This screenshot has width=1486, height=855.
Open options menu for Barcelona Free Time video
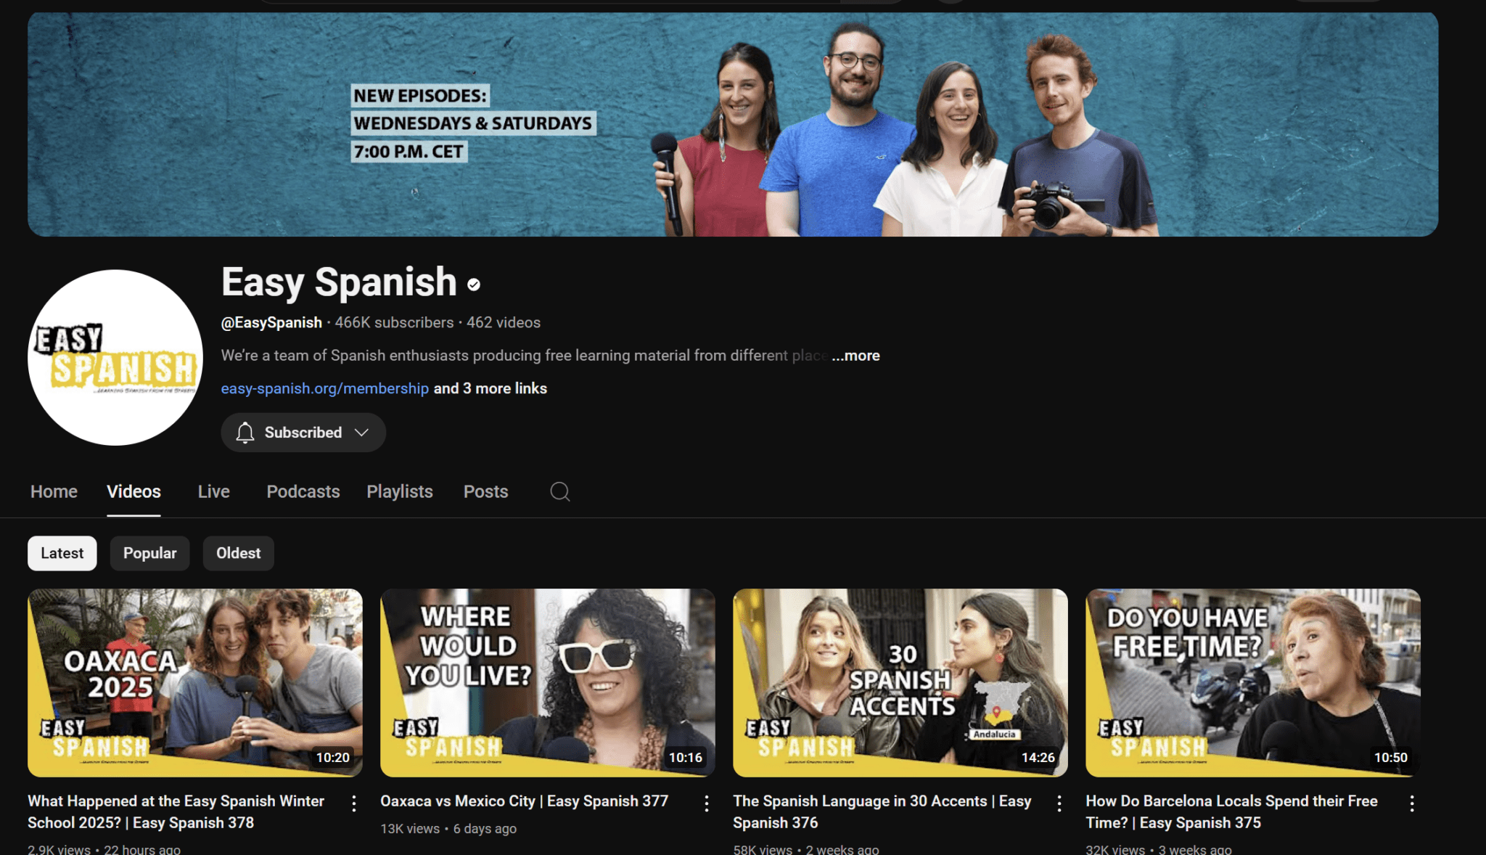pos(1412,803)
